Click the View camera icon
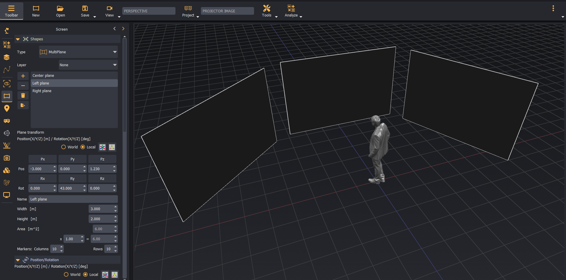The height and width of the screenshot is (280, 566). coord(110,8)
